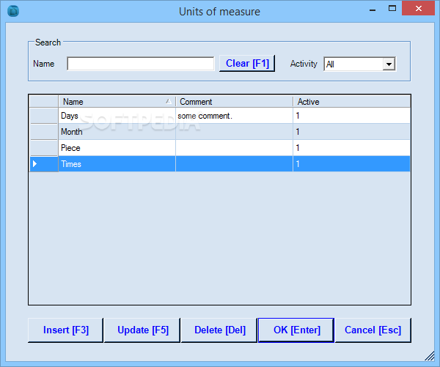Image resolution: width=440 pixels, height=367 pixels.
Task: Click the Update [F5] button
Action: coord(142,330)
